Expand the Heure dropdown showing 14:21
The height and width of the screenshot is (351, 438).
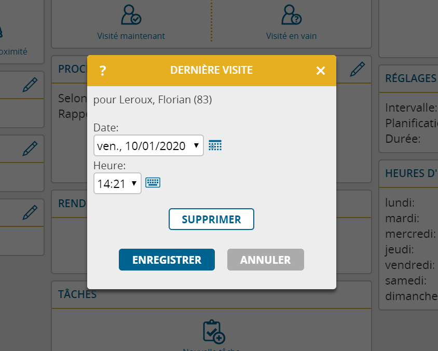(x=118, y=183)
